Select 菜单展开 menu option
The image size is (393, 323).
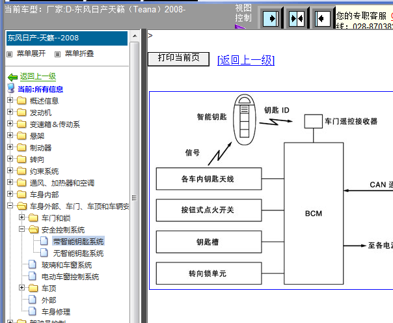31,53
